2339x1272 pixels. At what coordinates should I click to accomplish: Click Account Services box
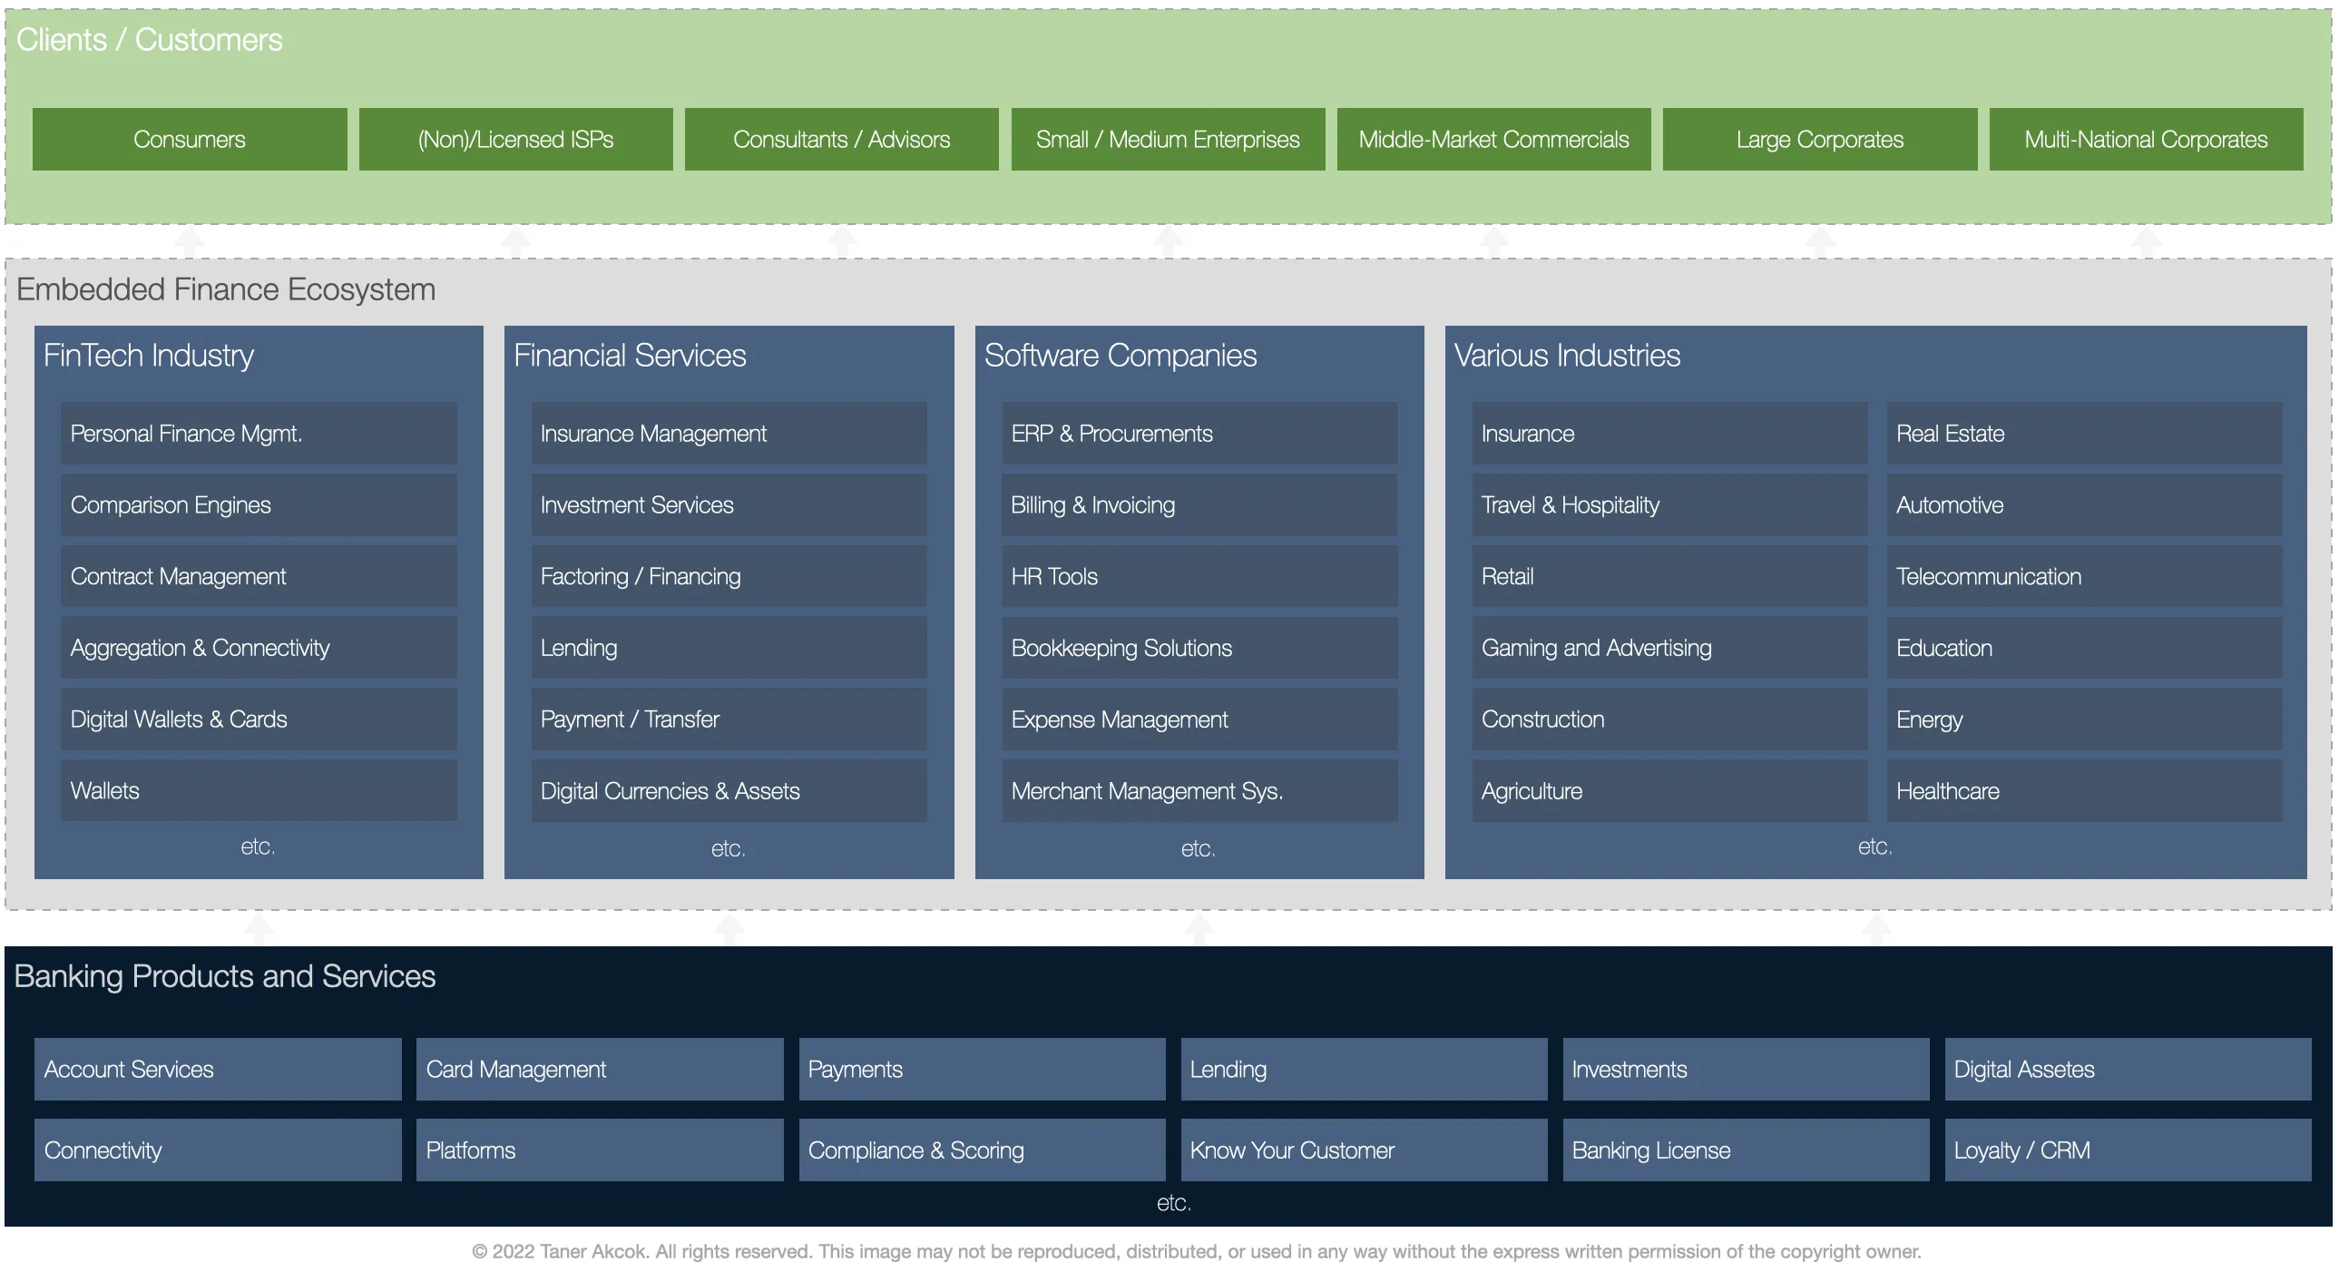click(x=218, y=1070)
